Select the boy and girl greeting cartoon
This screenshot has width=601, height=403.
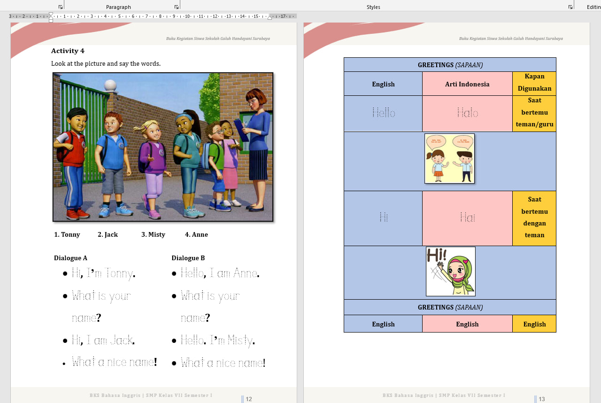coord(449,158)
